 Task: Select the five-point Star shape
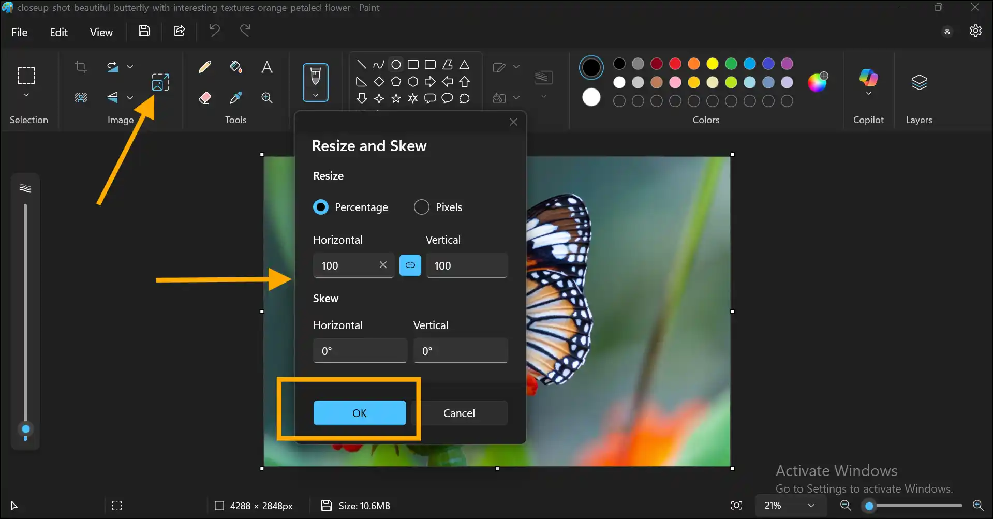(396, 98)
